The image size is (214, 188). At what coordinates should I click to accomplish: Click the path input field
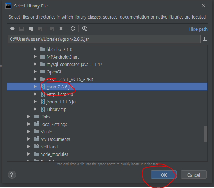pos(104,39)
